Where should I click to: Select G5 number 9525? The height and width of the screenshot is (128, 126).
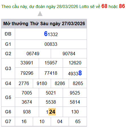coord(75,93)
